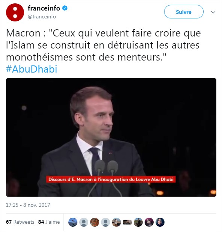Open the franceinfo display name

click(x=44, y=8)
